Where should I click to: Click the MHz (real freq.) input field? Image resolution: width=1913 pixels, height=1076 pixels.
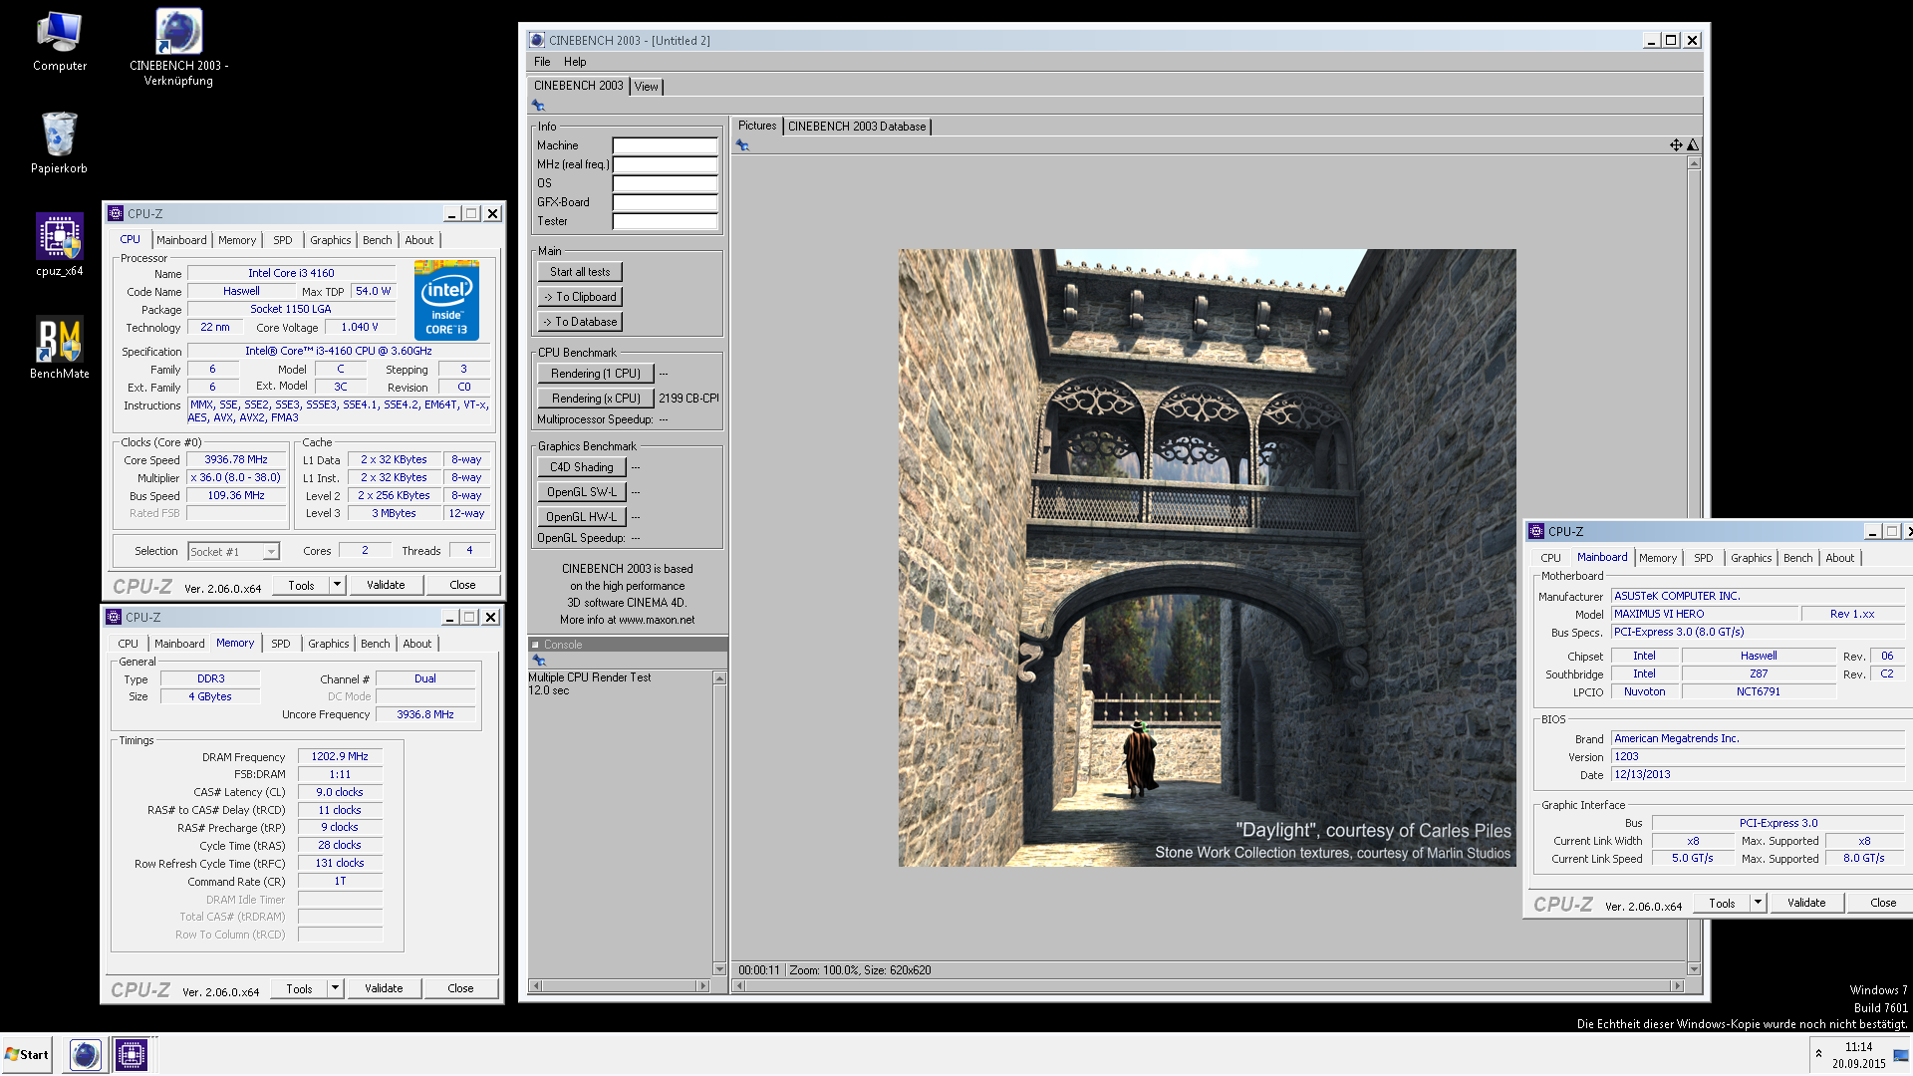(x=665, y=164)
